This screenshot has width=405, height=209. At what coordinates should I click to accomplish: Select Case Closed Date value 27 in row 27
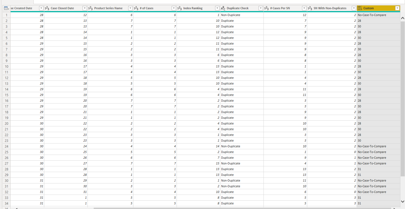pos(85,163)
